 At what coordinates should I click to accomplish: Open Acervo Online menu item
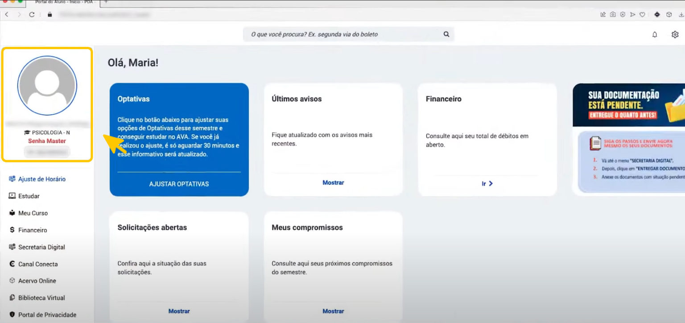(37, 281)
